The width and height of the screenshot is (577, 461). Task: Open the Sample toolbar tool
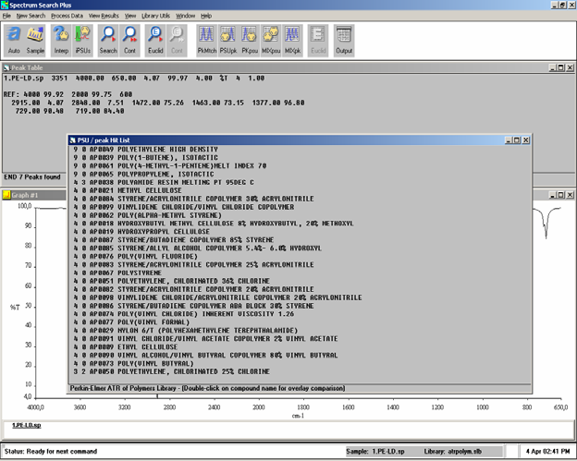[35, 41]
